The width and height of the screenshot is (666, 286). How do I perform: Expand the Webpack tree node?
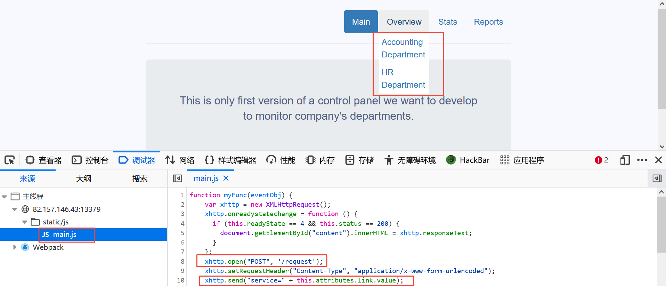pos(15,247)
